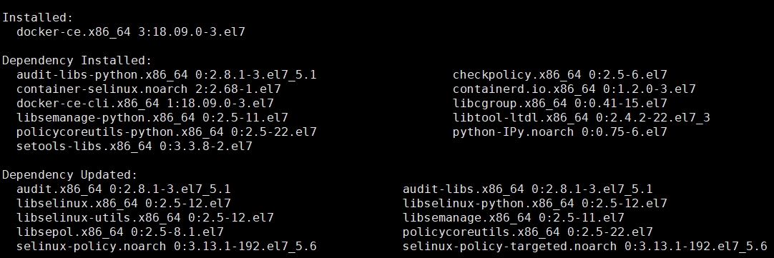Click selinux-policy-targeted.noarch entry
Viewport: 774px width, 258px height.
point(585,247)
